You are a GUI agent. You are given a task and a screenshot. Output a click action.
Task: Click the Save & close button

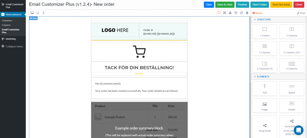(225, 5)
